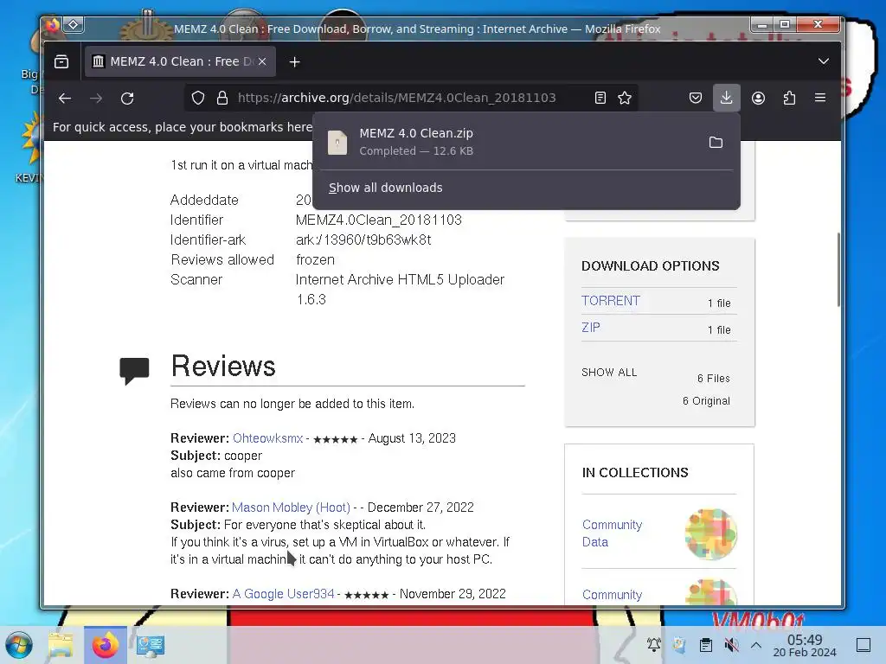Screen dimensions: 886x664
Task: Open reviewer Mason Mobley (Hoot) link
Action: pyautogui.click(x=291, y=507)
